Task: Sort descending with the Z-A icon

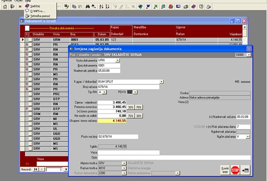Action: pos(107,6)
